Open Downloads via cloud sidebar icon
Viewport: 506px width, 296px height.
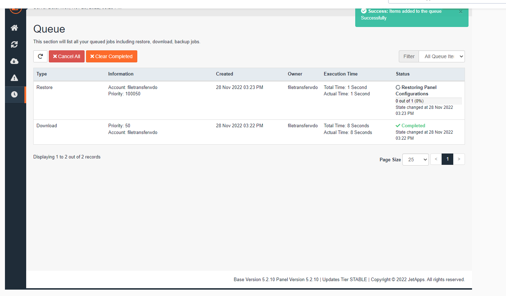point(15,61)
